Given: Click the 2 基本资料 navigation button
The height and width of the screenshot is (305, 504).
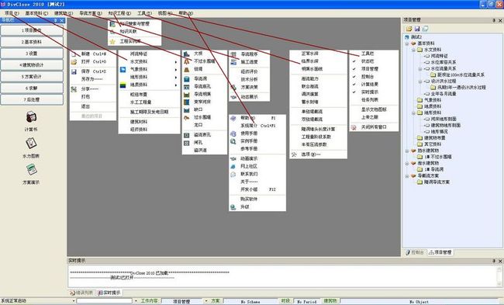Looking at the screenshot, I should [x=32, y=42].
